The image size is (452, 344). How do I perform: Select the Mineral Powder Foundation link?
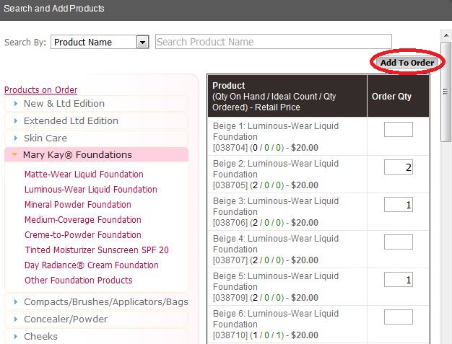(78, 205)
